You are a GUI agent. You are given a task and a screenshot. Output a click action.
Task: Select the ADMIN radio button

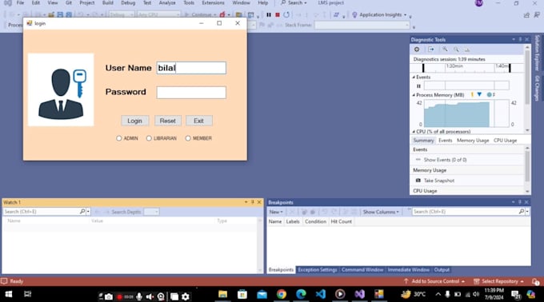click(x=119, y=138)
